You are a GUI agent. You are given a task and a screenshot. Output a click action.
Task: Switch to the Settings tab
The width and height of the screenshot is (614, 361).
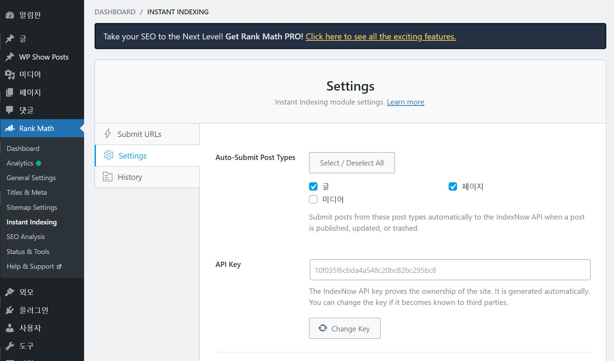coord(147,156)
